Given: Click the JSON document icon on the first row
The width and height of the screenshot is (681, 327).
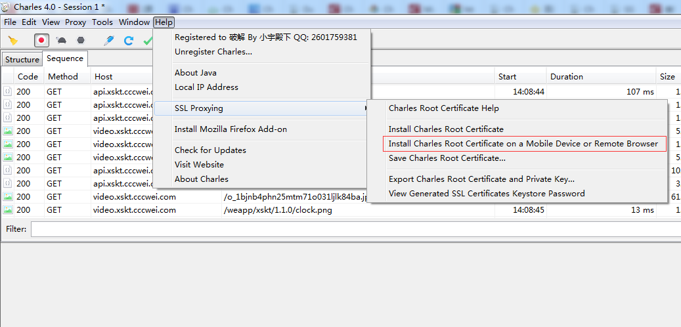Looking at the screenshot, I should tap(8, 91).
